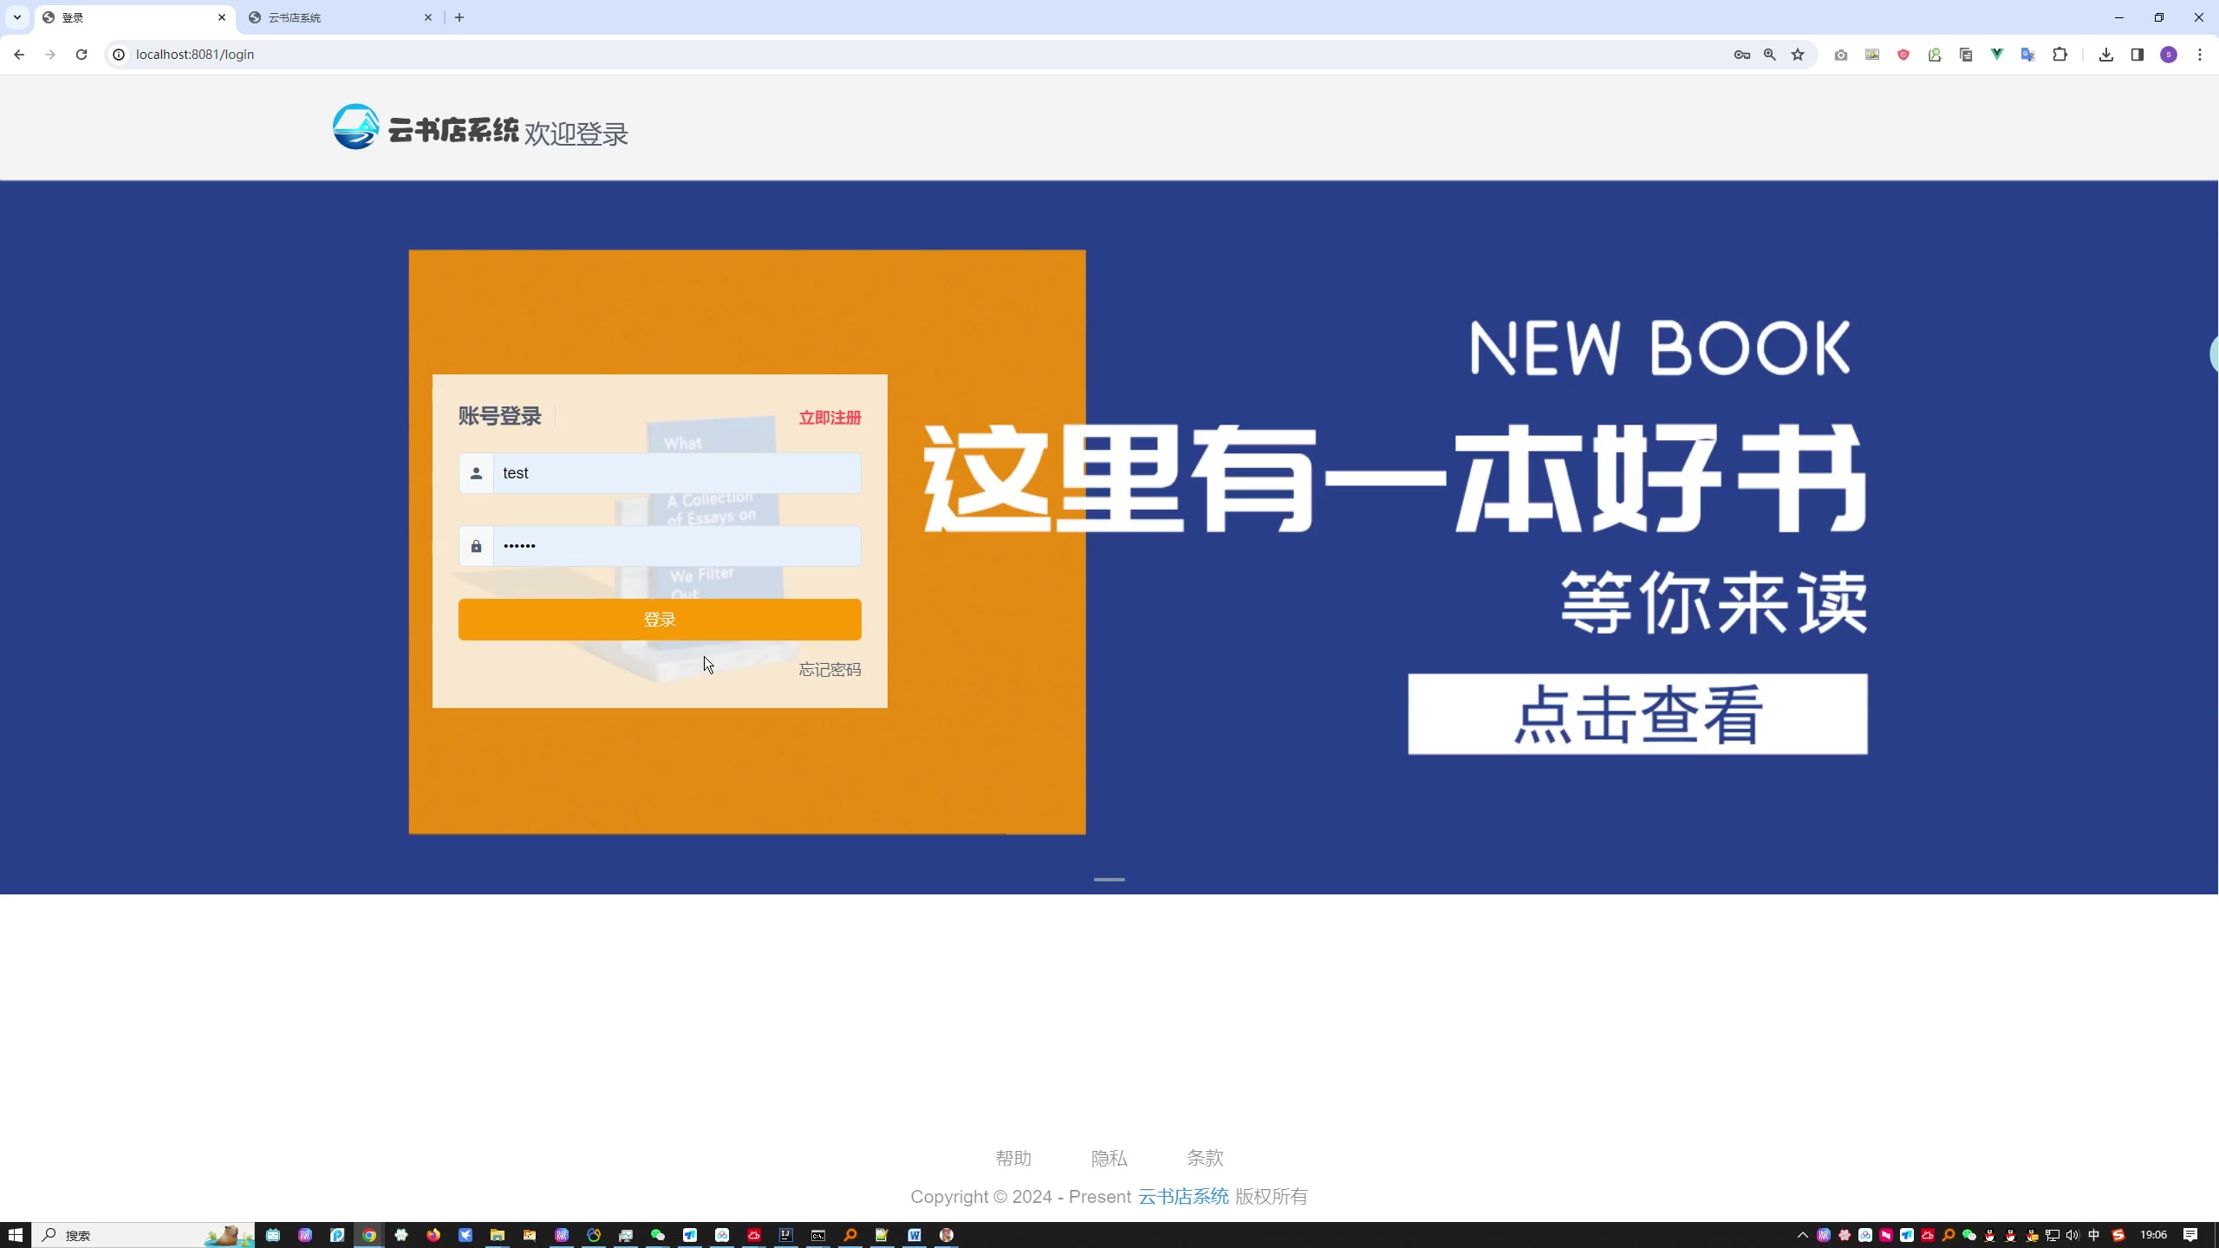Click the 云书店系统 logo in the header
The width and height of the screenshot is (2219, 1248).
426,127
